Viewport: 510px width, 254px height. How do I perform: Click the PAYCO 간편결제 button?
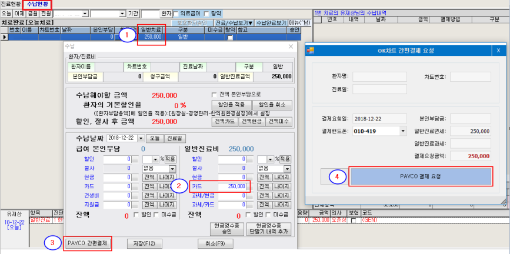[x=89, y=243]
